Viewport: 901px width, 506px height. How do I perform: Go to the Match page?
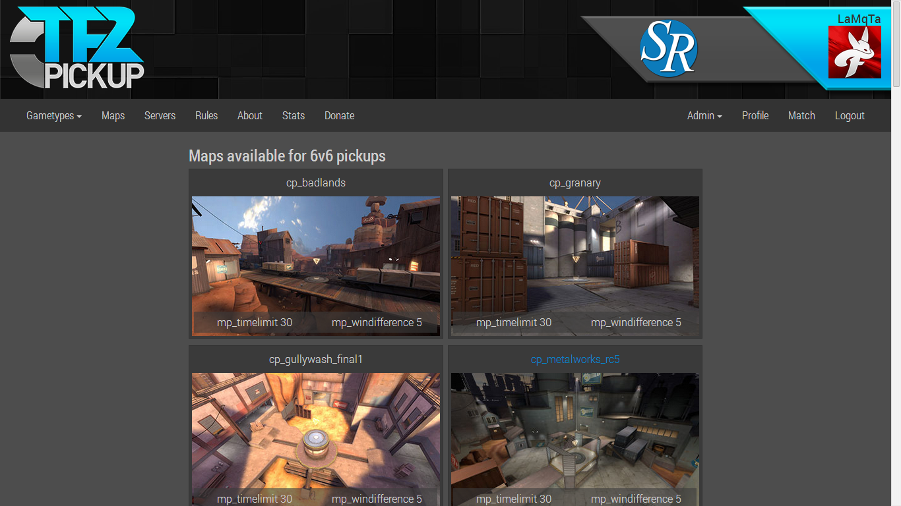(x=801, y=115)
